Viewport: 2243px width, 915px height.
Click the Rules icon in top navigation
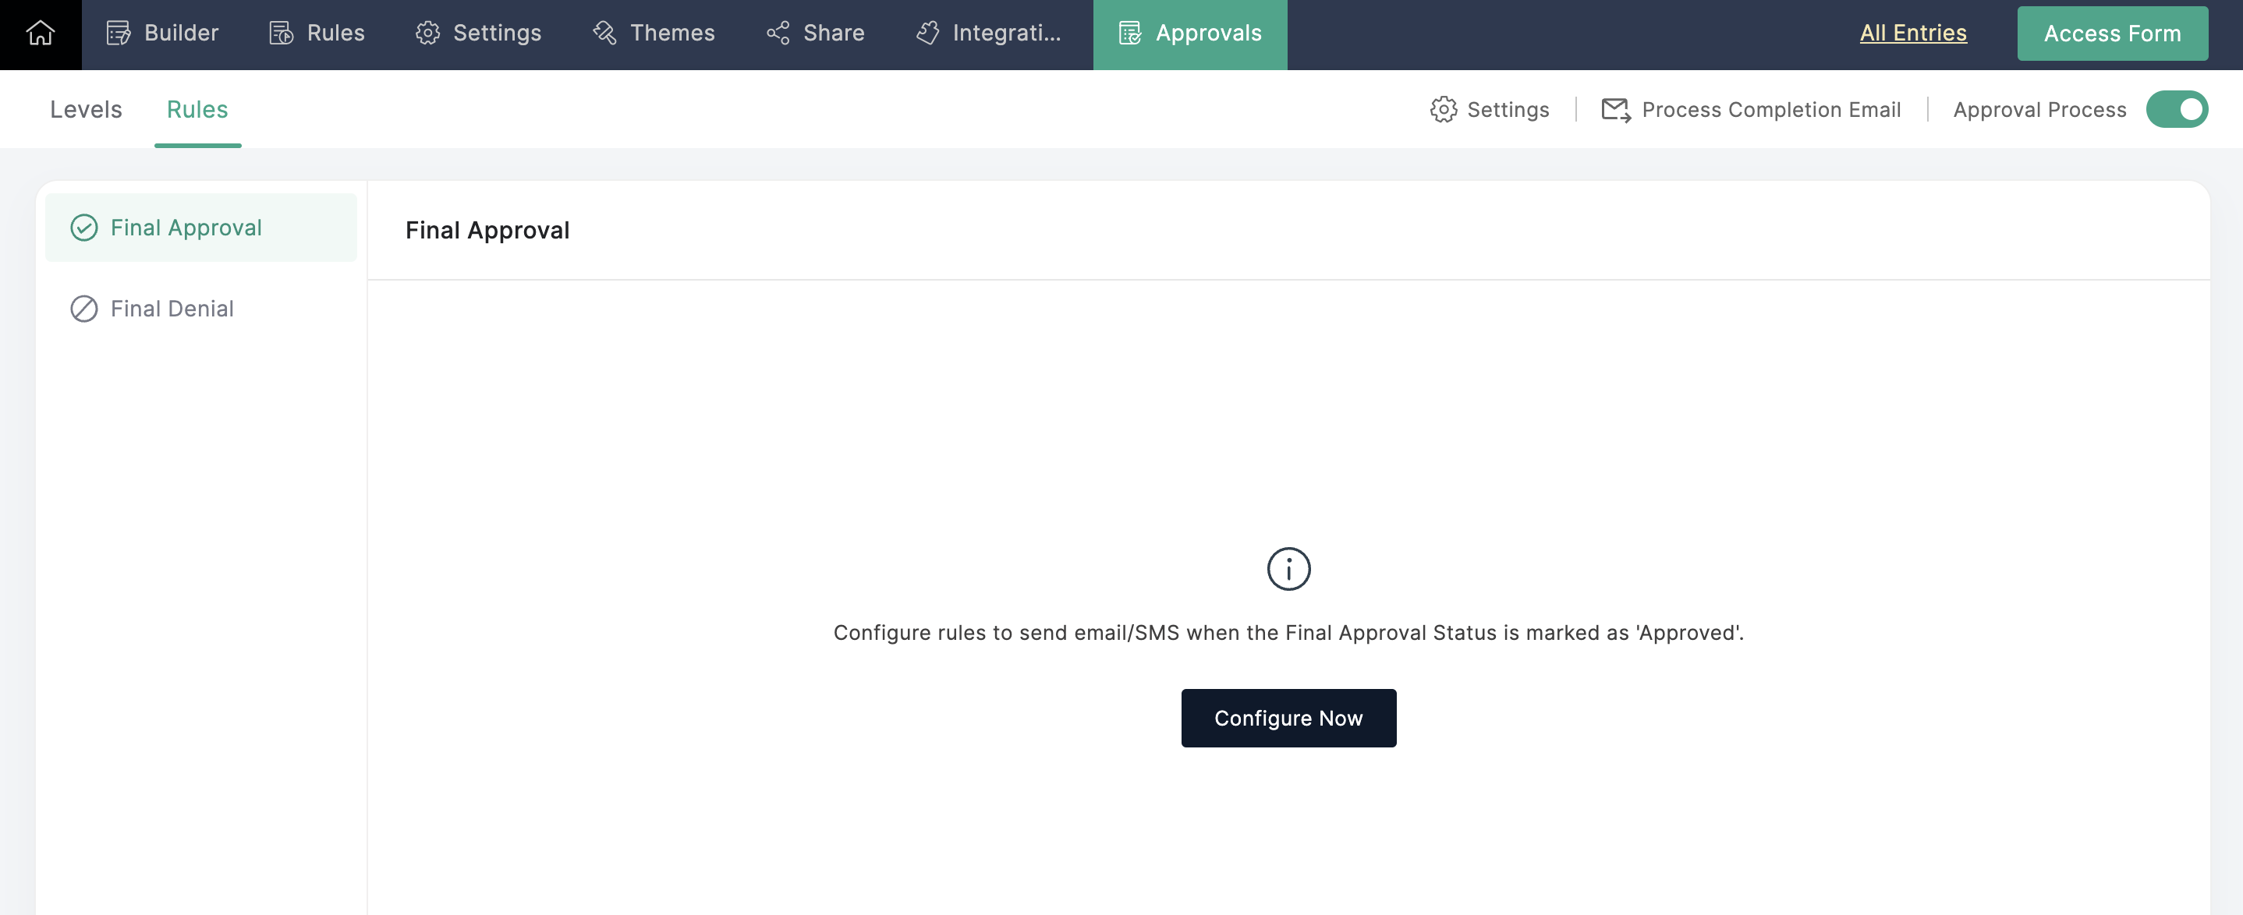[x=282, y=33]
